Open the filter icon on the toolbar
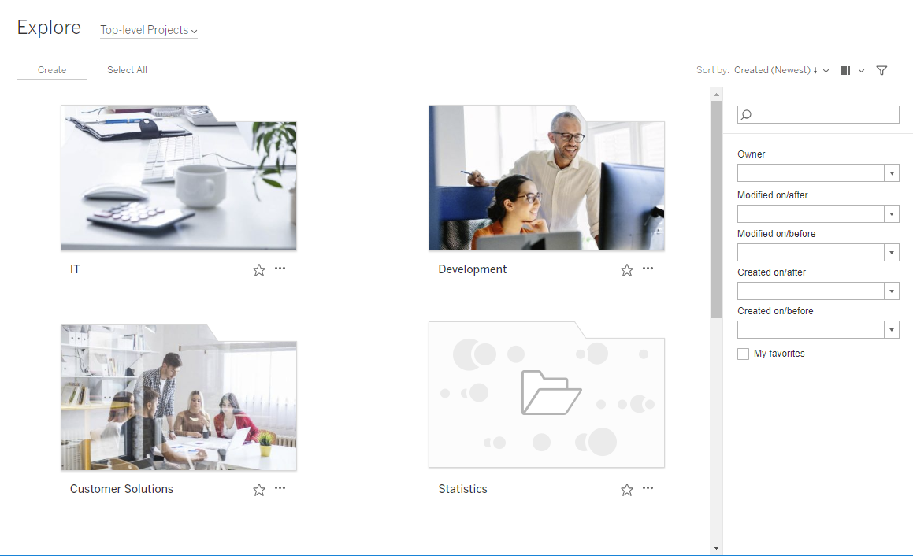This screenshot has width=913, height=556. (x=881, y=70)
